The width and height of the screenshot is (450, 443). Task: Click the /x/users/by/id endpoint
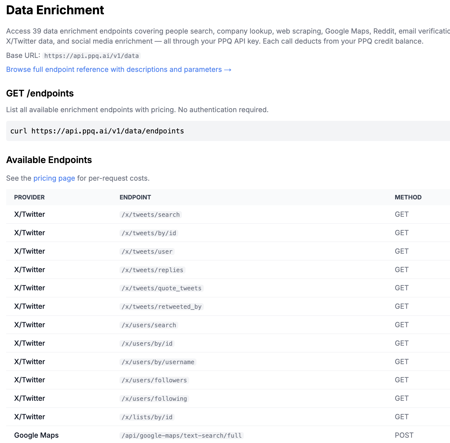pos(147,343)
